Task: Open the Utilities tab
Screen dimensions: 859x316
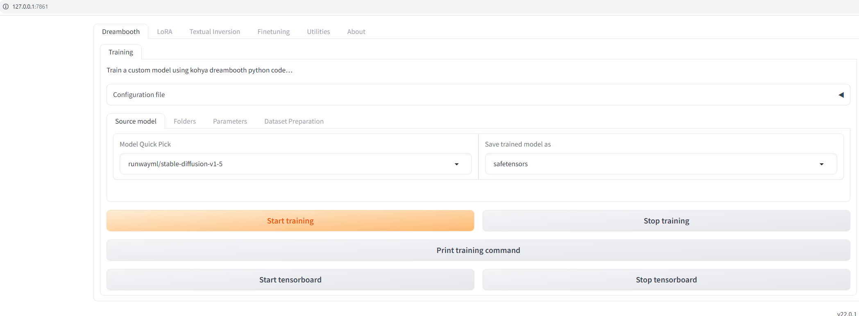Action: [318, 32]
